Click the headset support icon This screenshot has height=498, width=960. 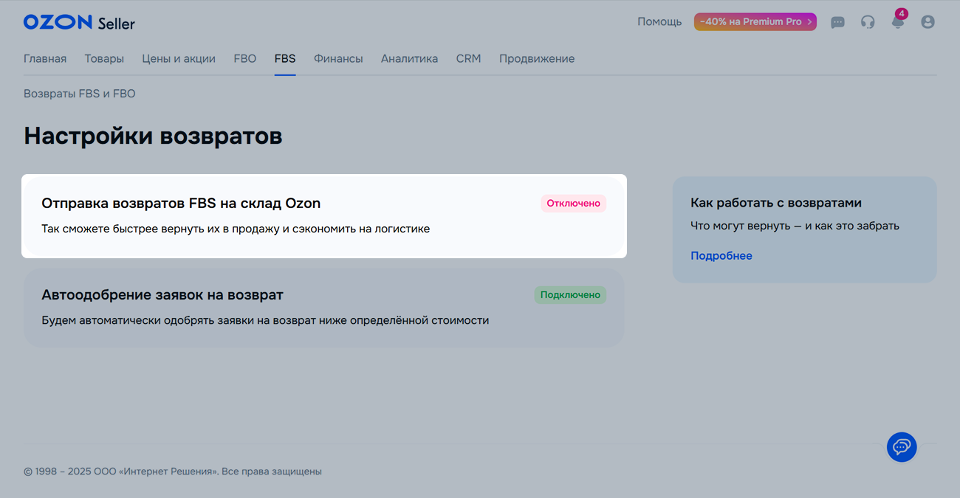(868, 22)
